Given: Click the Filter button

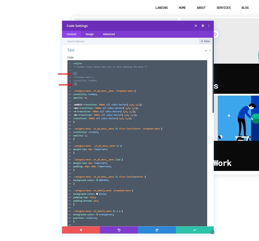Looking at the screenshot, I should tap(205, 41).
